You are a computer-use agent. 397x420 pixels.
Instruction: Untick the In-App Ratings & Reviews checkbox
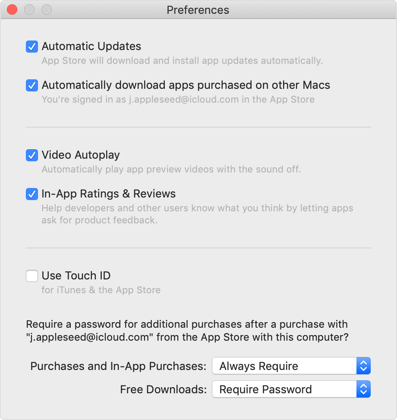click(32, 194)
